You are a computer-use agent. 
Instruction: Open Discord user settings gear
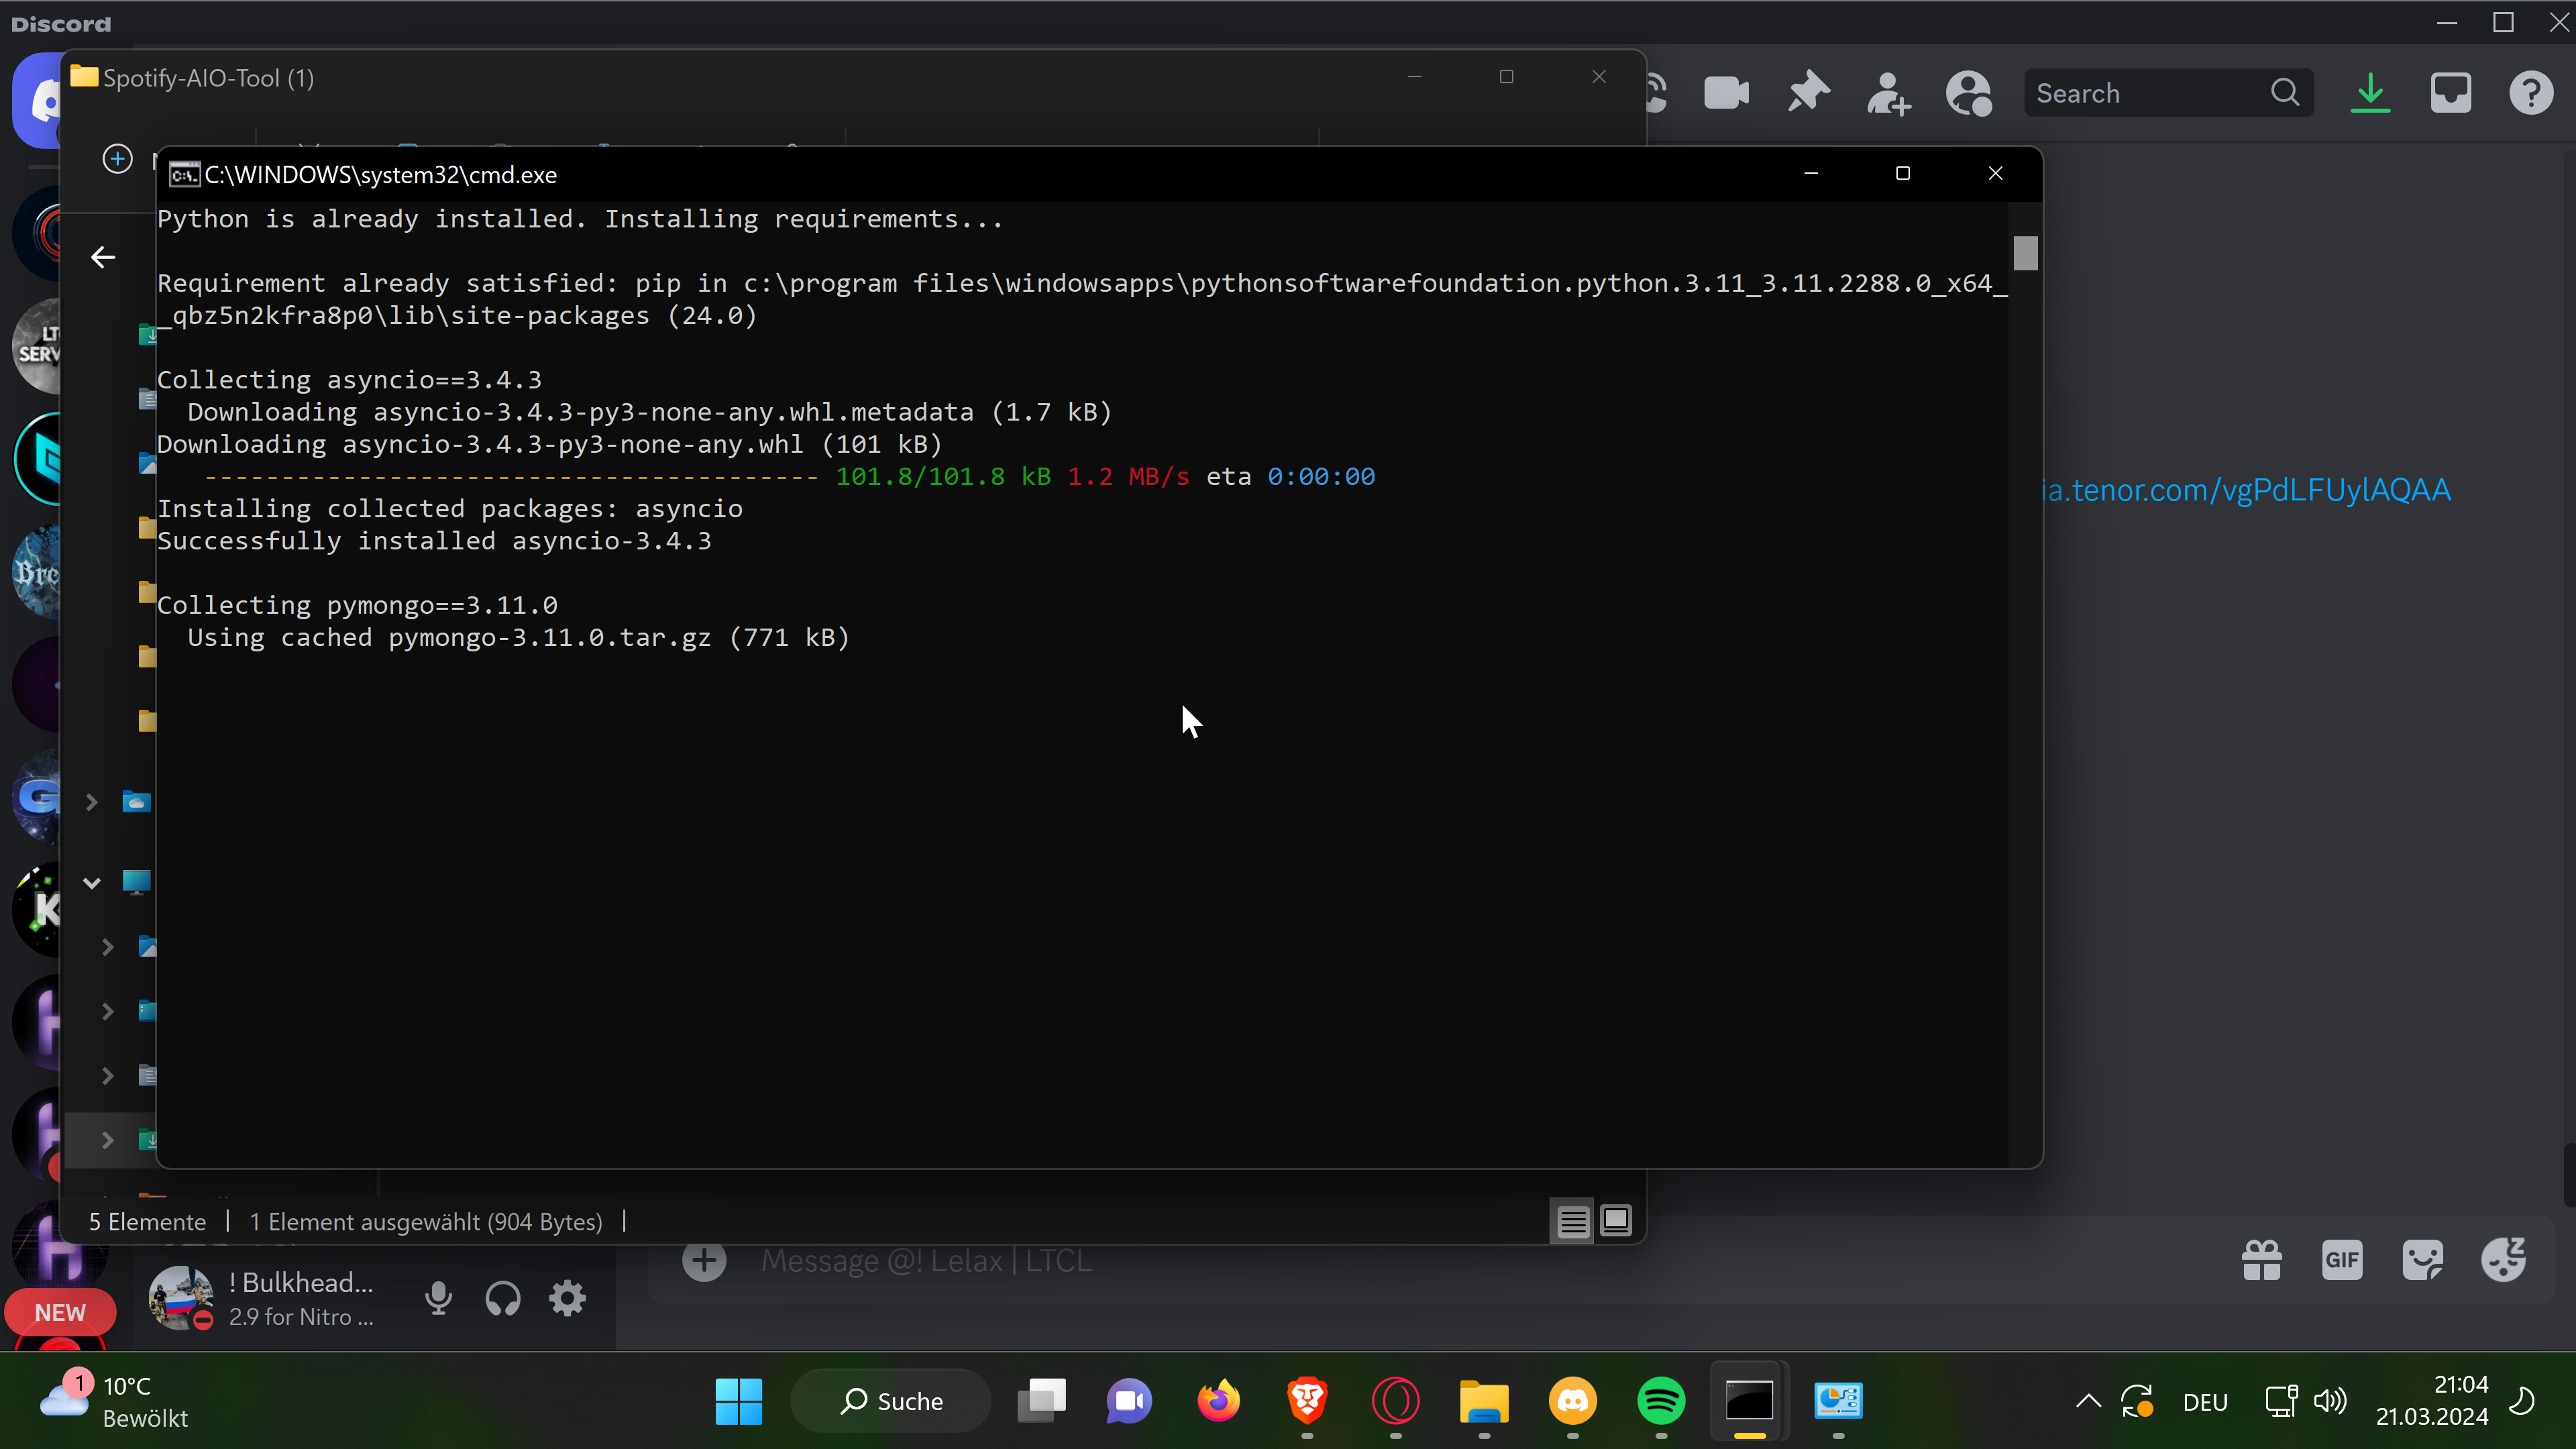click(567, 1299)
